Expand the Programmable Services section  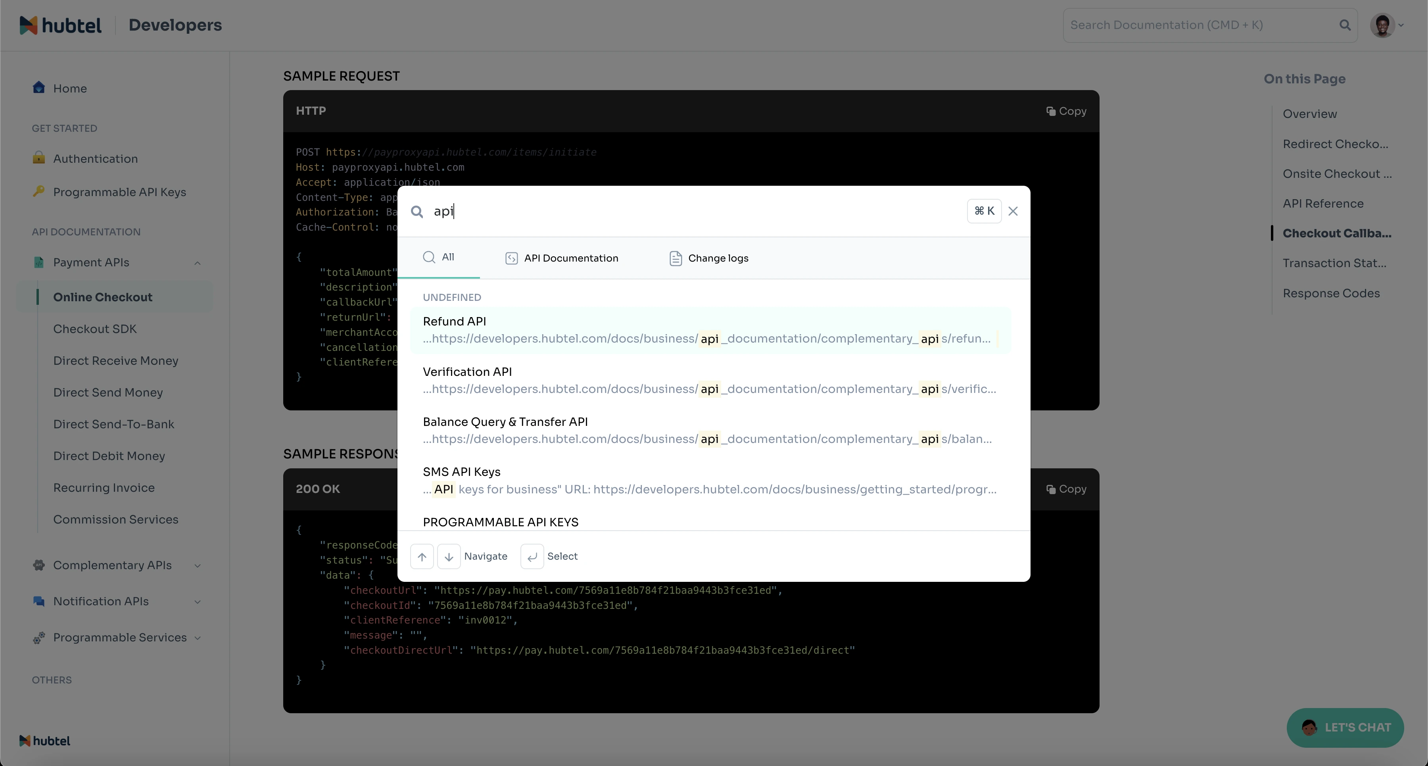coord(198,638)
